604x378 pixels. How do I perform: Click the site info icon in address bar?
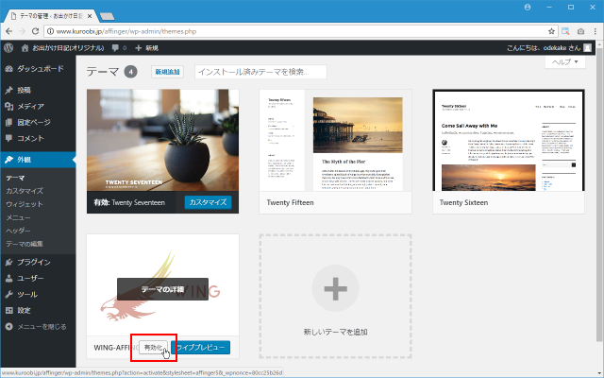(50, 31)
